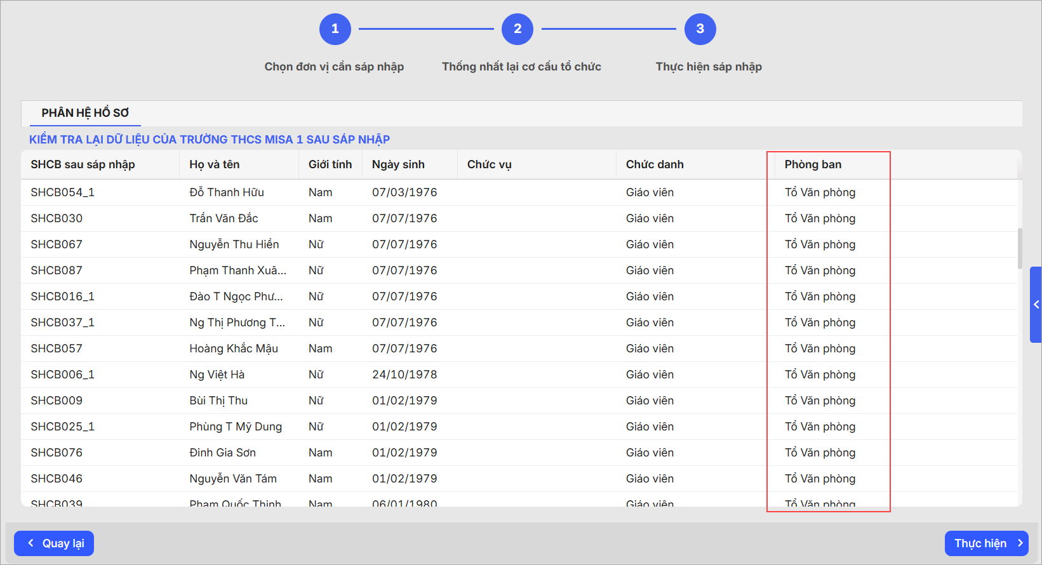Open the PHÂN HỆ HỒ SƠ tab
Screen dimensions: 1042x565
tap(85, 113)
